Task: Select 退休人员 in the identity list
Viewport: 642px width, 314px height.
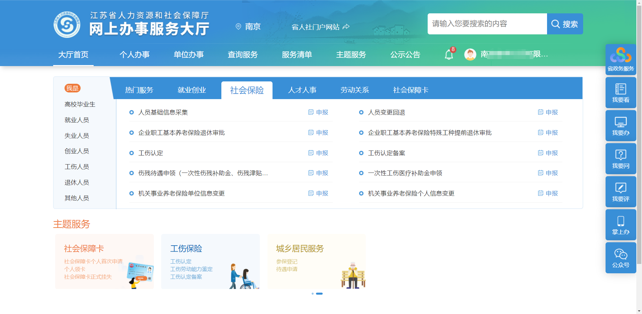Action: (77, 183)
